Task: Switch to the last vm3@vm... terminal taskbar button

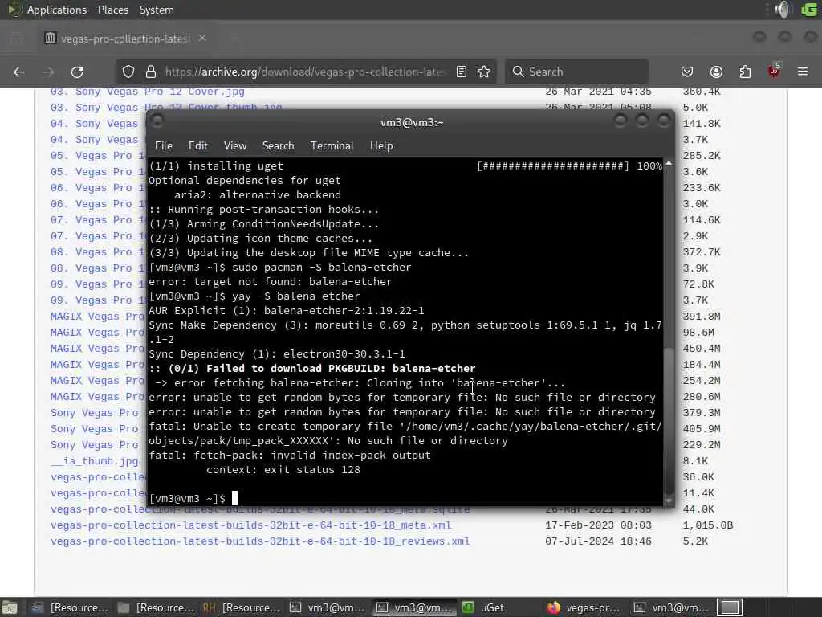Action: point(671,607)
